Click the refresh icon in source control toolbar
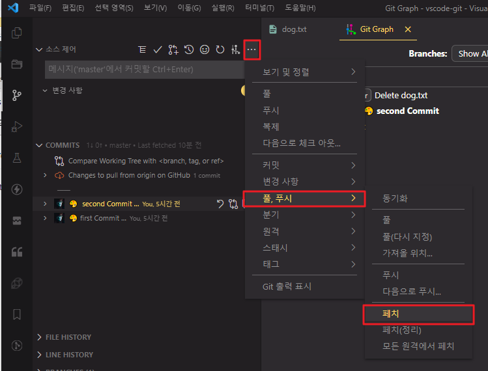488x371 pixels. click(x=220, y=49)
